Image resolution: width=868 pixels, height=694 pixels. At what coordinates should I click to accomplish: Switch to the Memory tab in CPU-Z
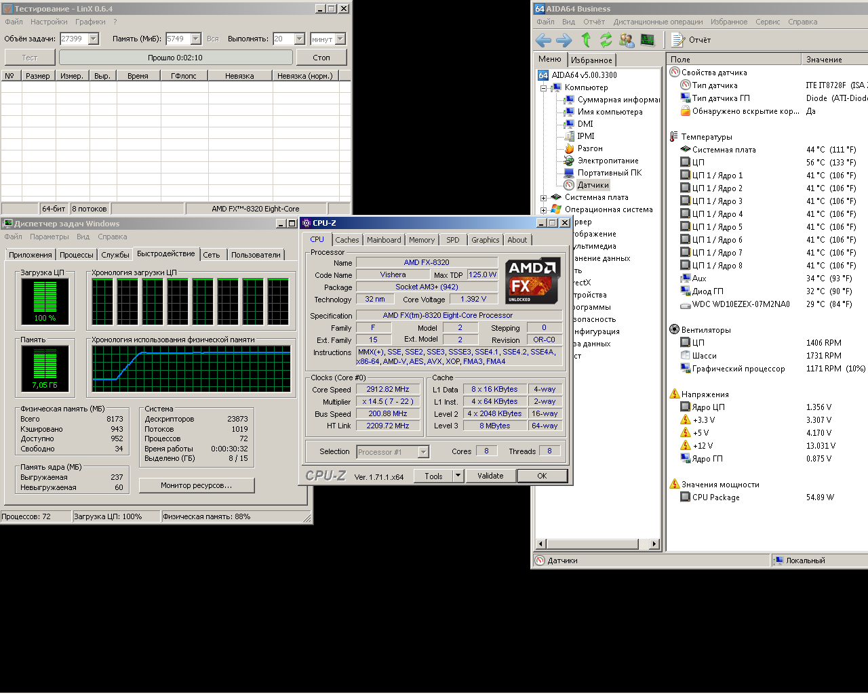pyautogui.click(x=421, y=240)
